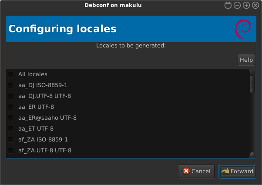Click the locale list scrollbar handle
This screenshot has height=185, width=262.
pos(252,84)
